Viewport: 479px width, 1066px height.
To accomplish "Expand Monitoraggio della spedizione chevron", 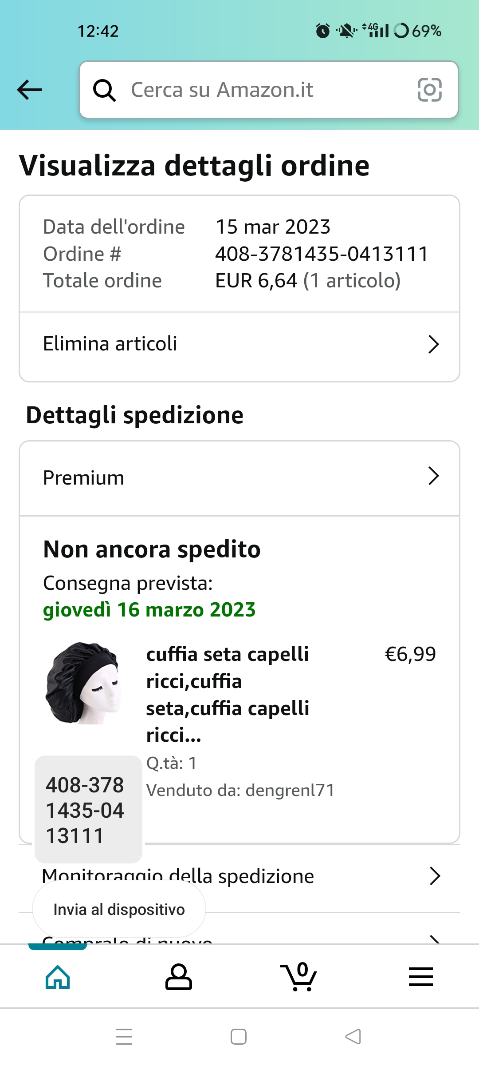I will [435, 876].
